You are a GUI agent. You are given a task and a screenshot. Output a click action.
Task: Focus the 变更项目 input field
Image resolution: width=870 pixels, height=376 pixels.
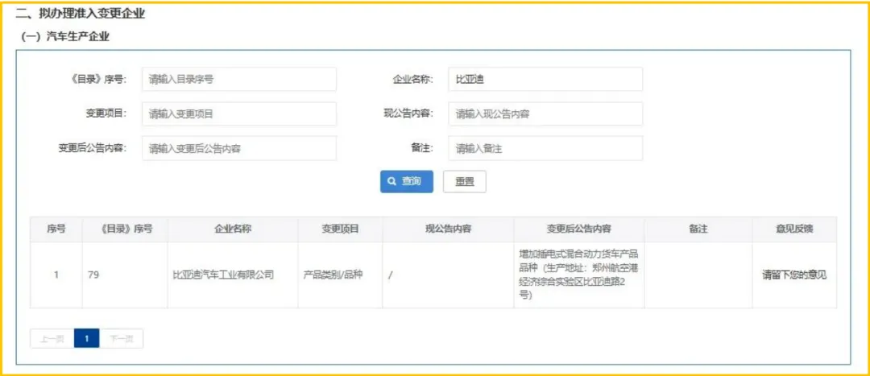tap(239, 114)
